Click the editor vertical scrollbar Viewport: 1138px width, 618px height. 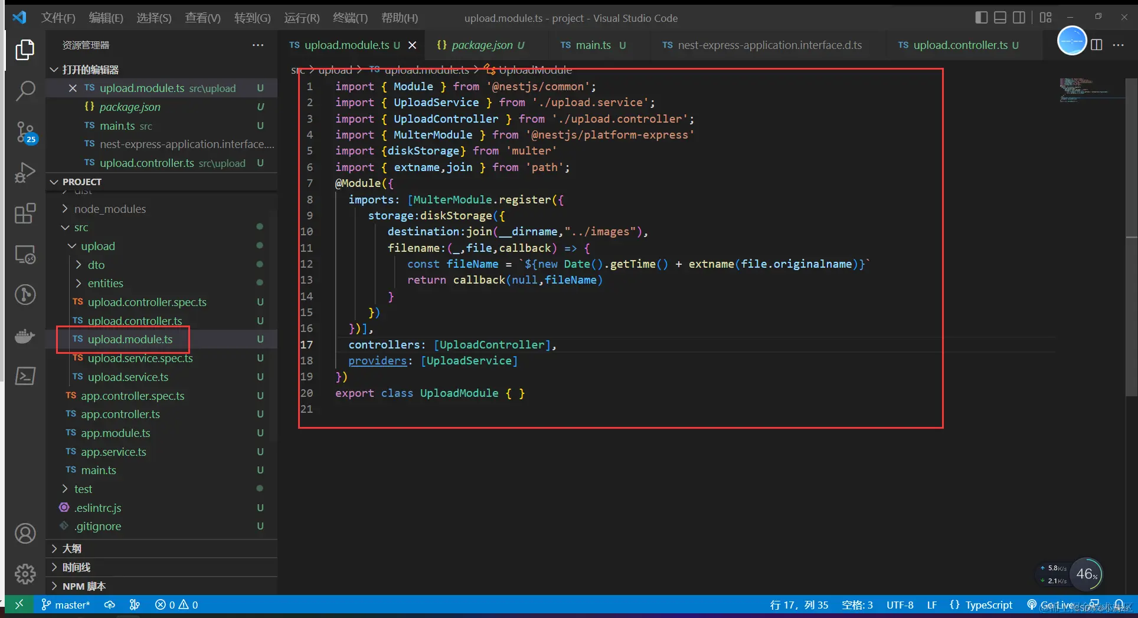pos(1132,236)
